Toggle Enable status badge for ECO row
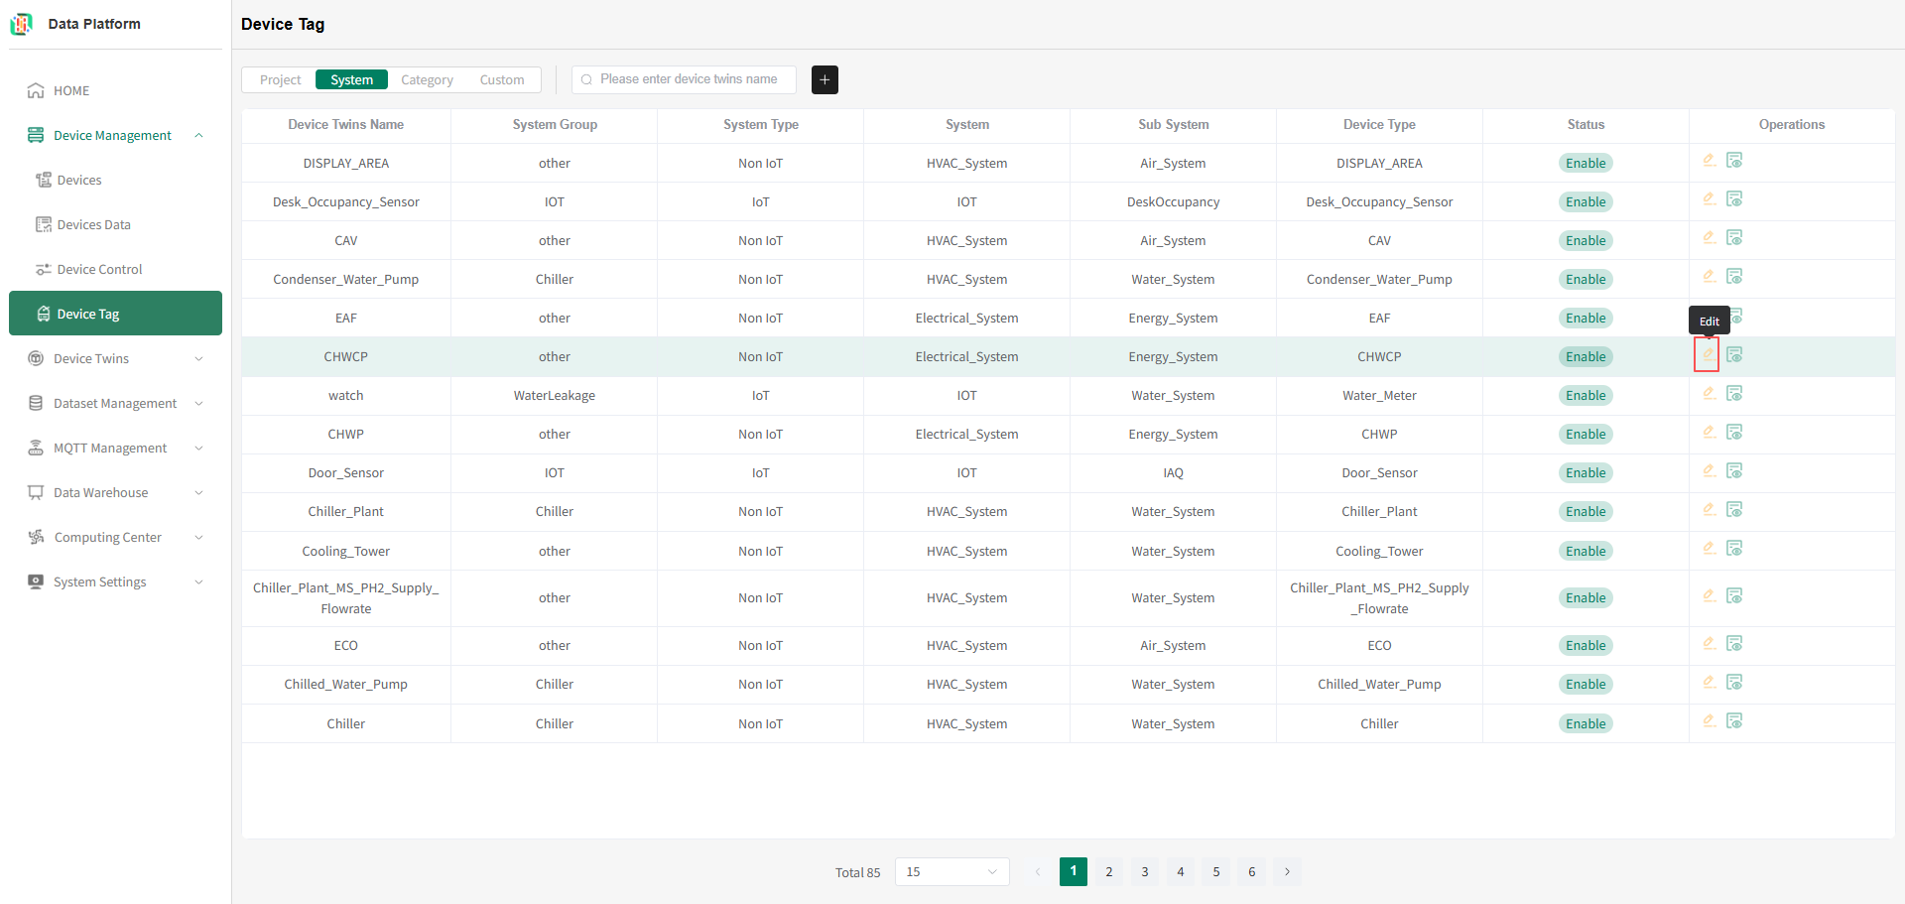Image resolution: width=1905 pixels, height=904 pixels. click(1586, 646)
